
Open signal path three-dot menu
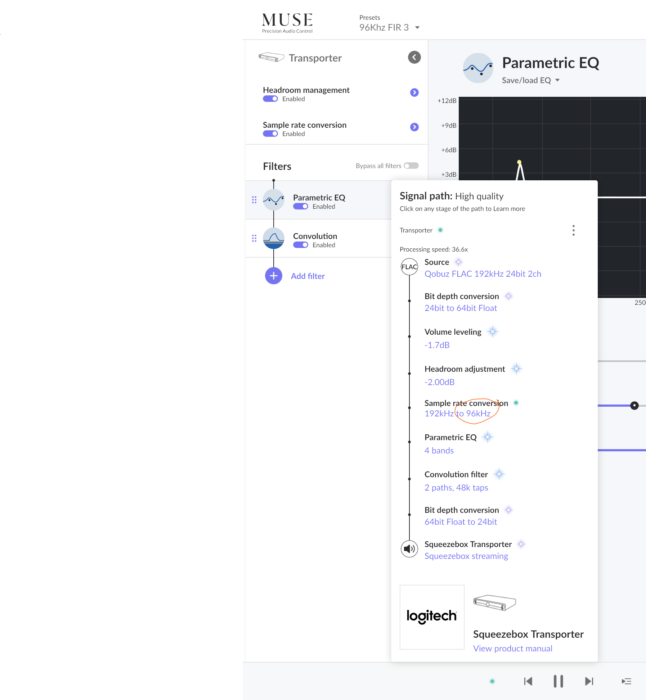click(x=573, y=230)
